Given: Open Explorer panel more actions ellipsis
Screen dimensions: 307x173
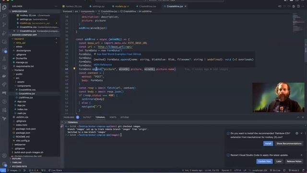Looking at the screenshot, I should 56,6.
